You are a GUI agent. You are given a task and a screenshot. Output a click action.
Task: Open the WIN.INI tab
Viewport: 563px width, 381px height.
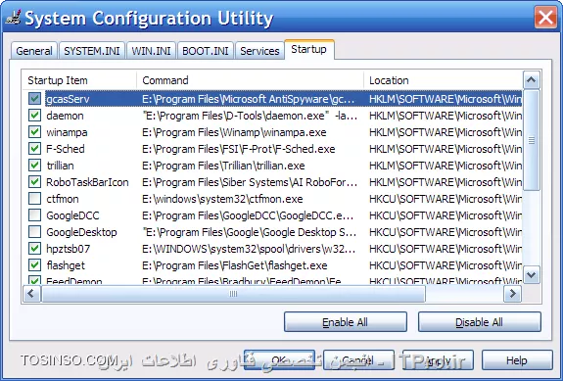coord(151,51)
